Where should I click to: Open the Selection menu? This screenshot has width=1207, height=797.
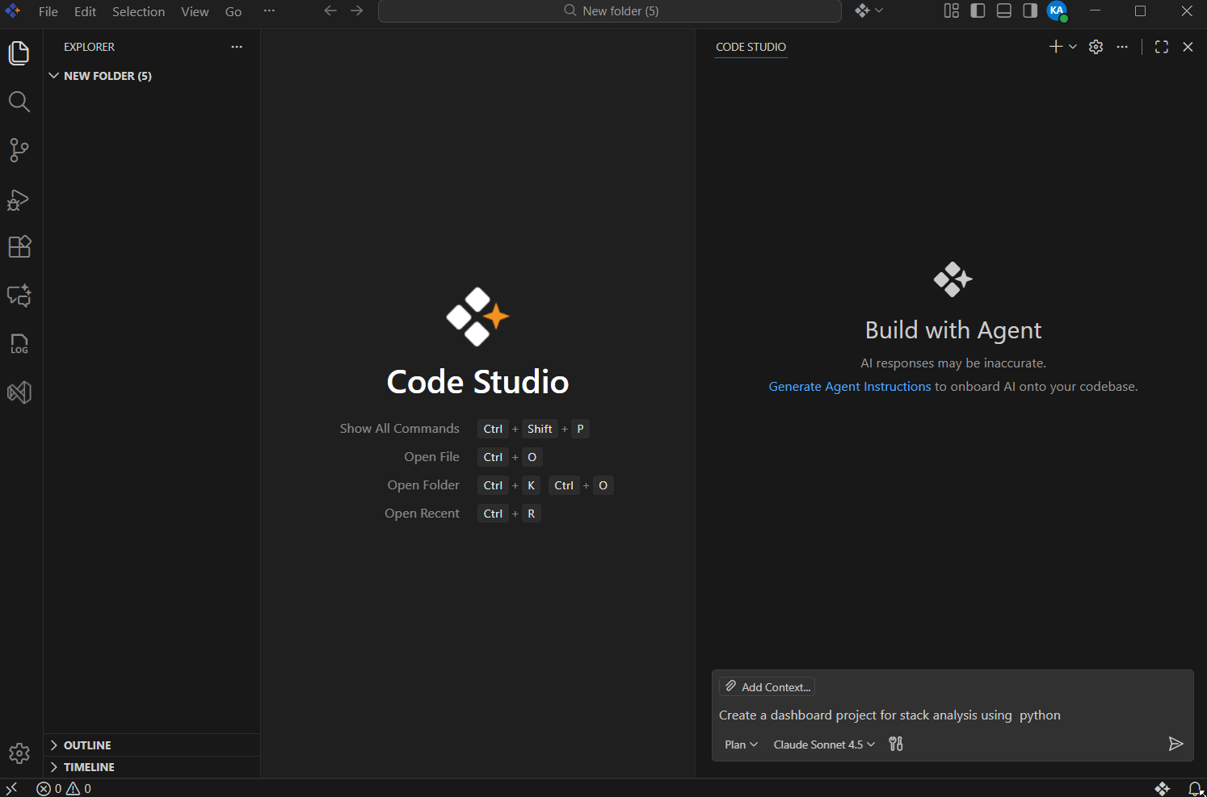pyautogui.click(x=138, y=11)
